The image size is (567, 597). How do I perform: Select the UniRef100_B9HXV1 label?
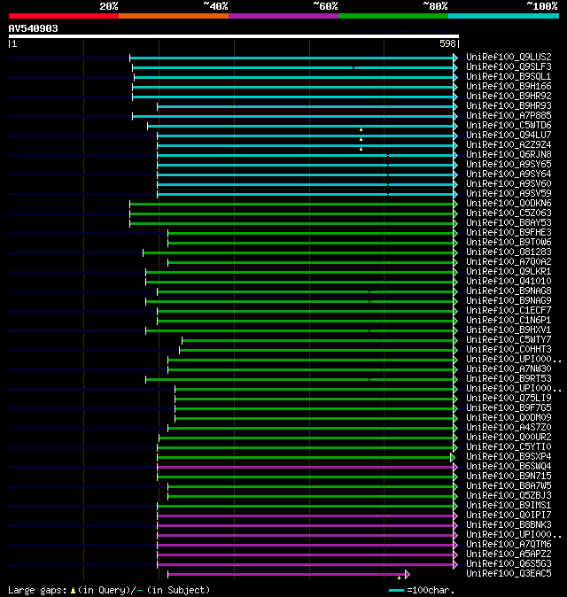click(x=509, y=330)
